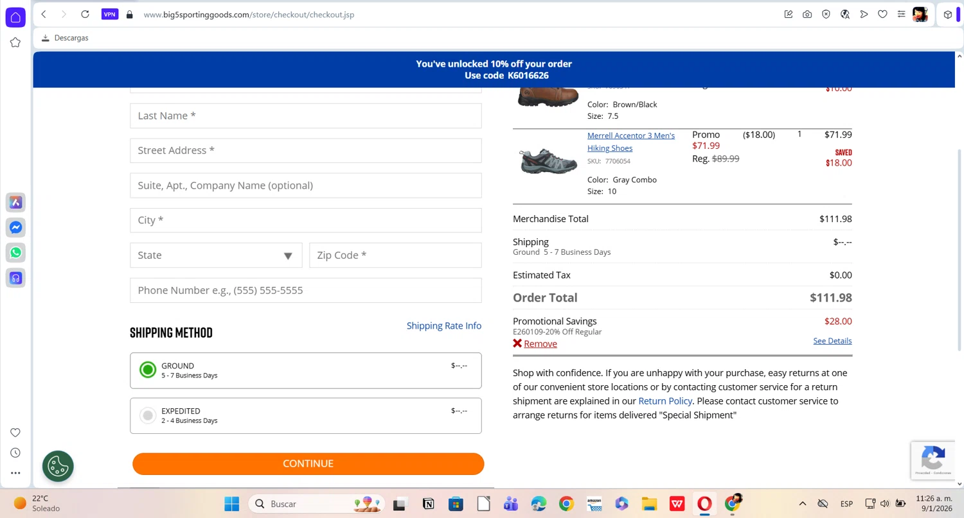This screenshot has width=964, height=518.
Task: View site security lock information
Action: coord(130,14)
